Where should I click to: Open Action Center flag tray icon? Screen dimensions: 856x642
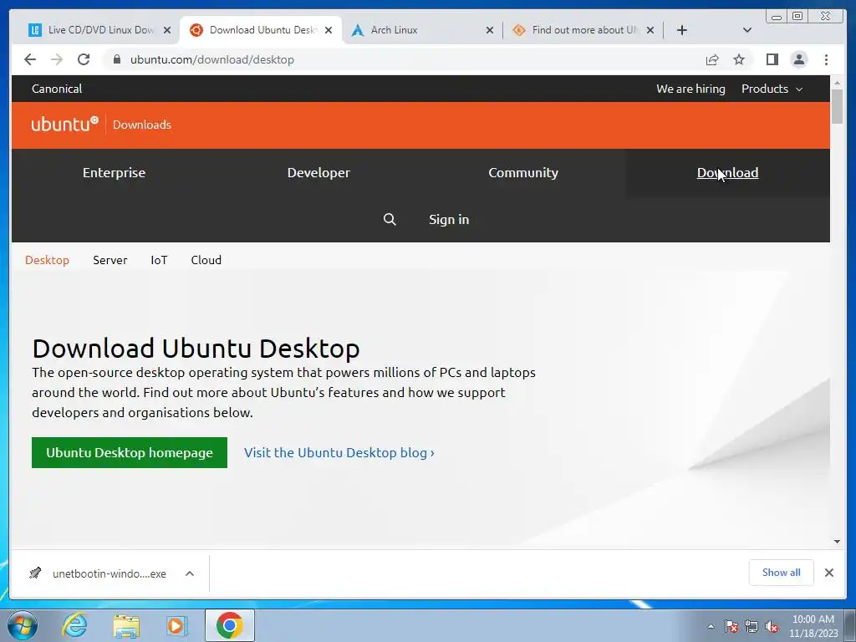pyautogui.click(x=731, y=626)
